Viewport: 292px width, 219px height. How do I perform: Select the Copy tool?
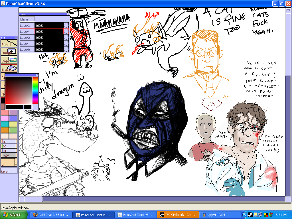tap(9, 60)
